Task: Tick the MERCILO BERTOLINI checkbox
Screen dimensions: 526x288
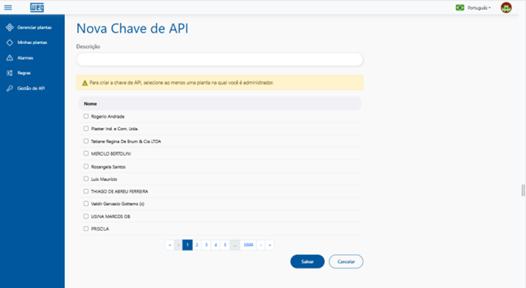Action: [x=86, y=153]
